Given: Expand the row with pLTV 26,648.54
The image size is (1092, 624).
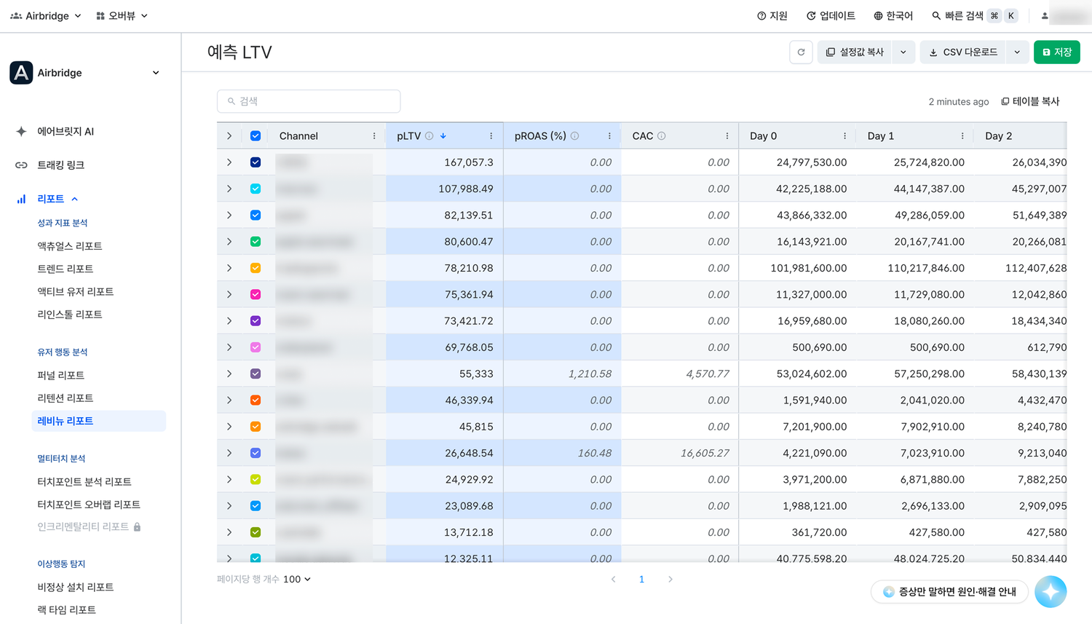Looking at the screenshot, I should (229, 453).
